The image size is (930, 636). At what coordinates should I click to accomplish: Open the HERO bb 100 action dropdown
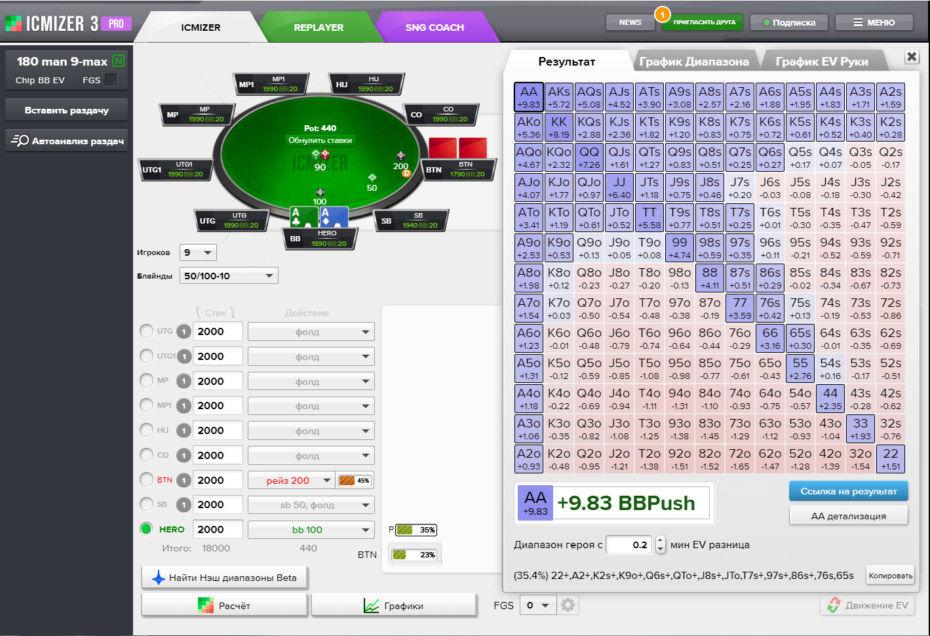(x=311, y=530)
